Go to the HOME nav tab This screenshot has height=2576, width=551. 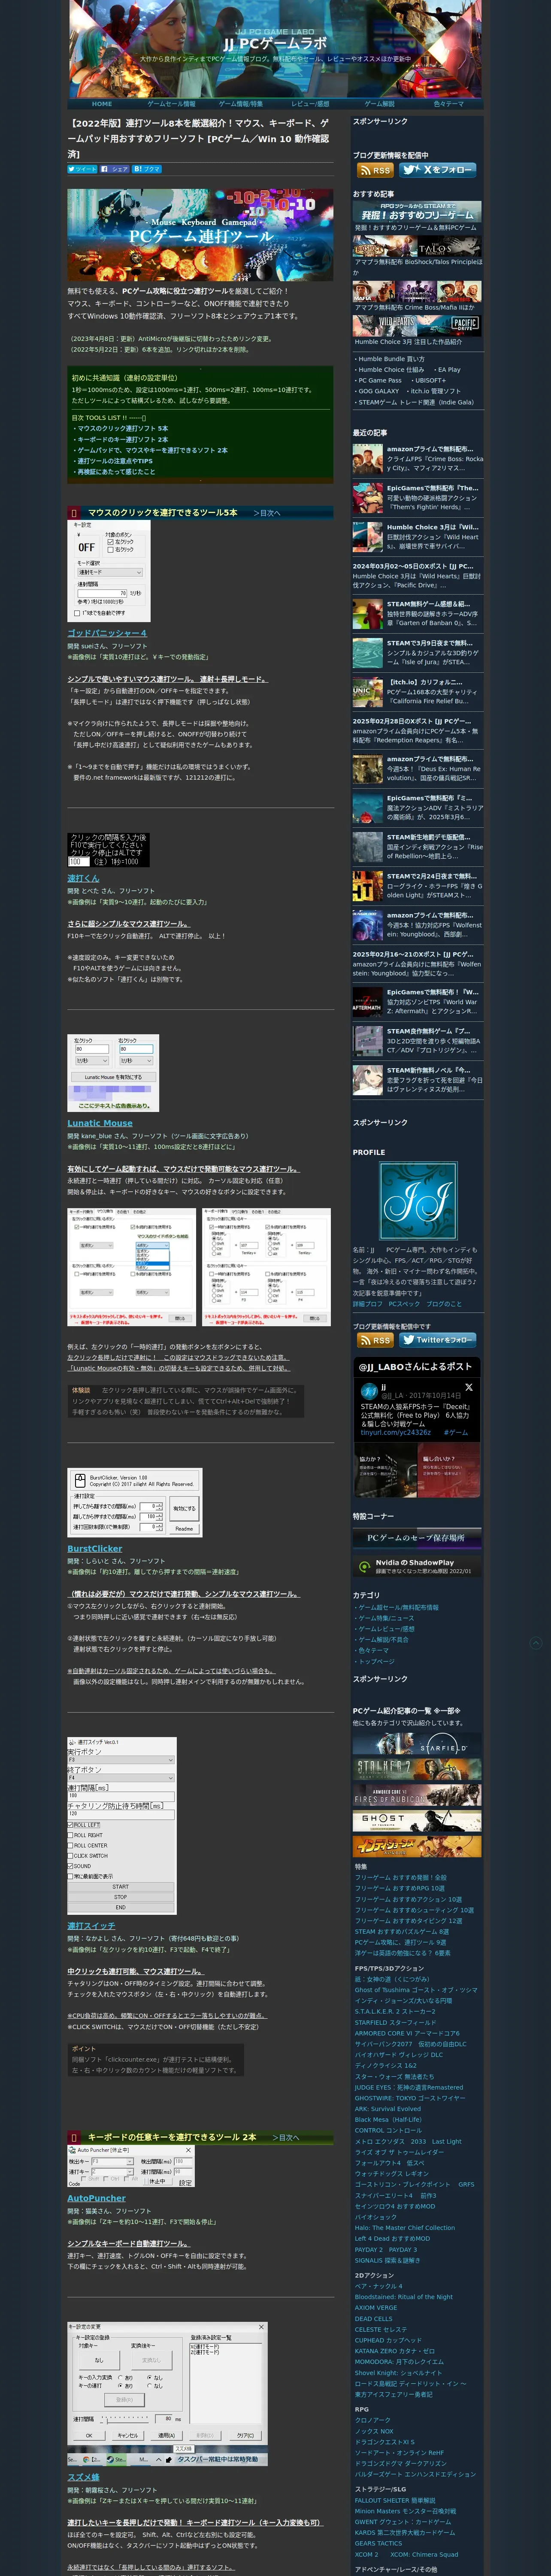[102, 104]
